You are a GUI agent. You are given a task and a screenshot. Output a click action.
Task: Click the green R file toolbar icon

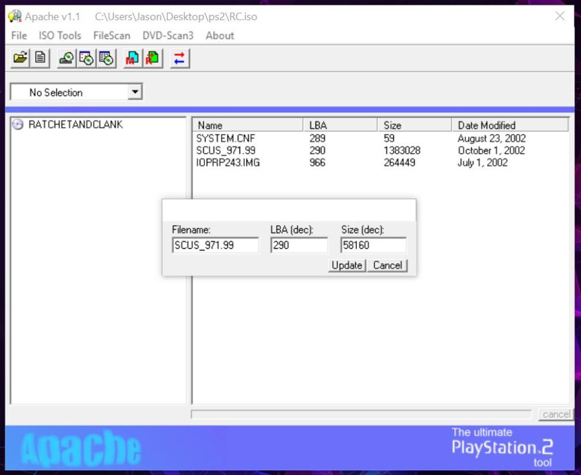point(152,58)
